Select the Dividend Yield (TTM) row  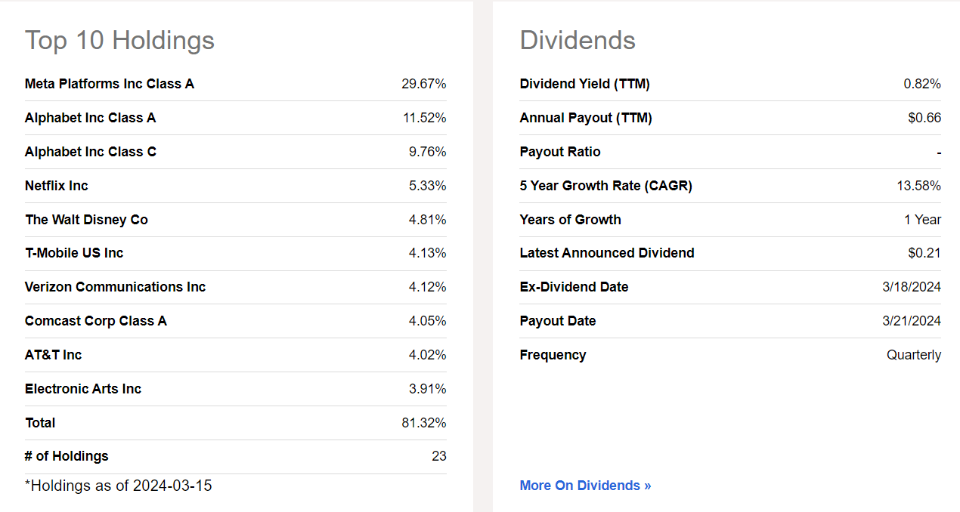tap(584, 84)
